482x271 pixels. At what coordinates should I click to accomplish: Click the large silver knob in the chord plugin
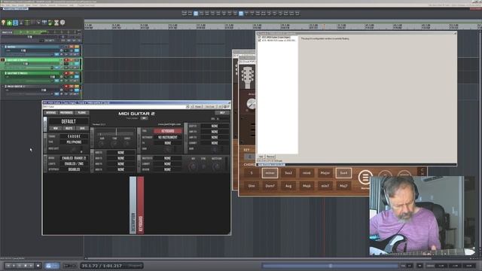coord(252,104)
